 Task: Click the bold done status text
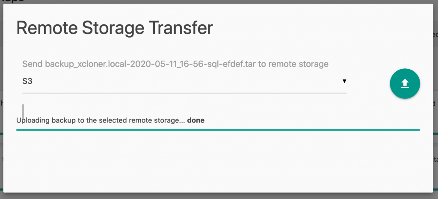[x=196, y=120]
